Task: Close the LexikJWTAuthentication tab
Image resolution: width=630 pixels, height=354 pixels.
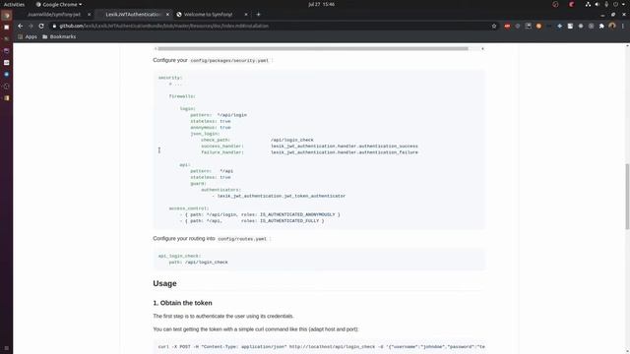Action: [x=167, y=14]
